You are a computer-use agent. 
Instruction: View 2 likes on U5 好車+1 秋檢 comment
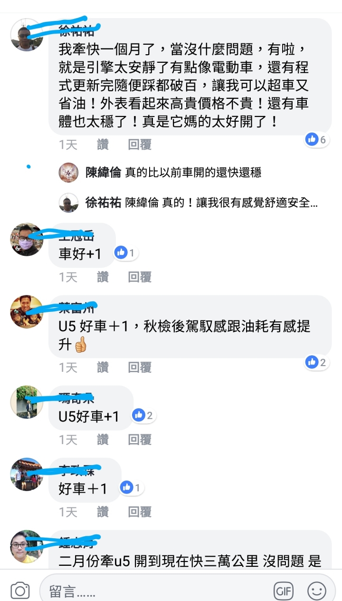tap(317, 362)
